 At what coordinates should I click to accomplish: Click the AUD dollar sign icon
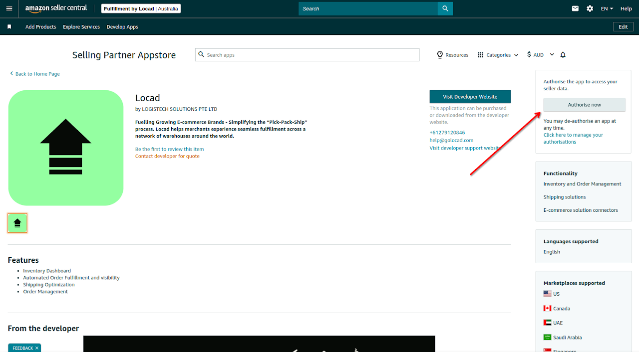point(529,55)
